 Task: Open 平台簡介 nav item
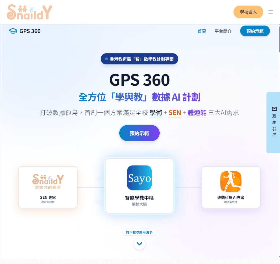(223, 31)
